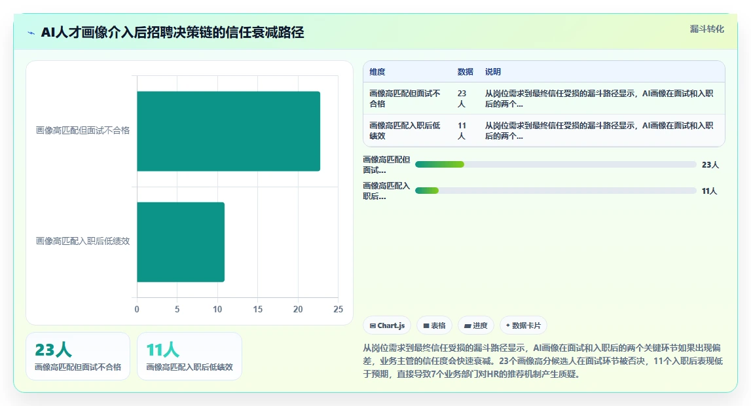Click the 11人 value beside progress bar

pos(709,191)
